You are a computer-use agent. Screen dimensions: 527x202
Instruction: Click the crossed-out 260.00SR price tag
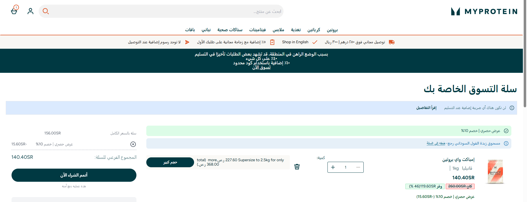pyautogui.click(x=460, y=186)
